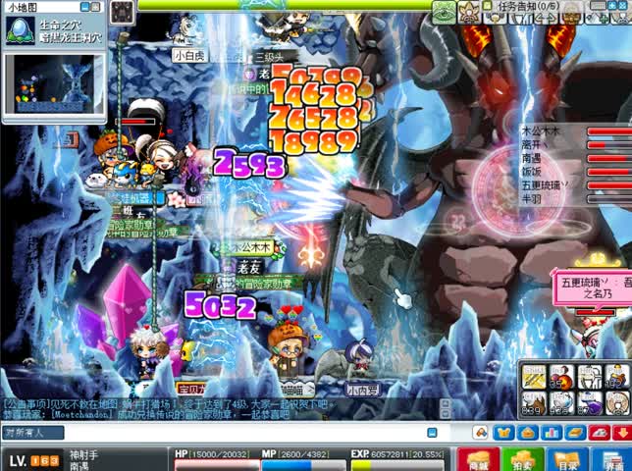The height and width of the screenshot is (471, 632).
Task: Minimize the mini-map (小地图) panel
Action: point(84,7)
